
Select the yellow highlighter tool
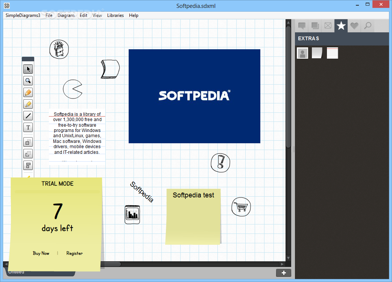pyautogui.click(x=28, y=104)
